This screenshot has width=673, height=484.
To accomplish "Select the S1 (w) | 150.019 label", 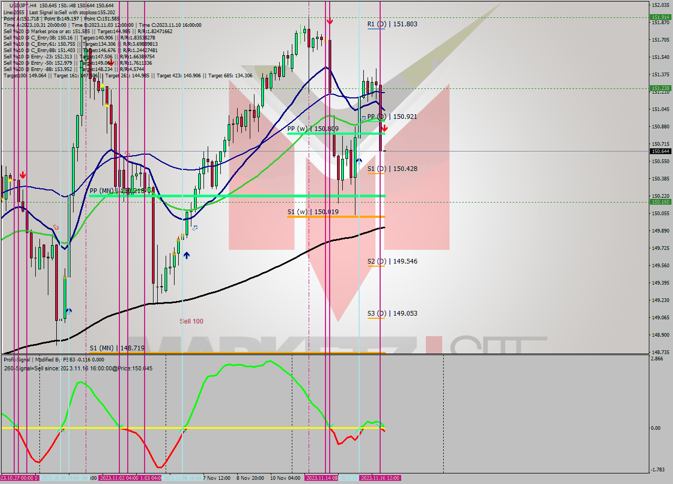I will (313, 212).
